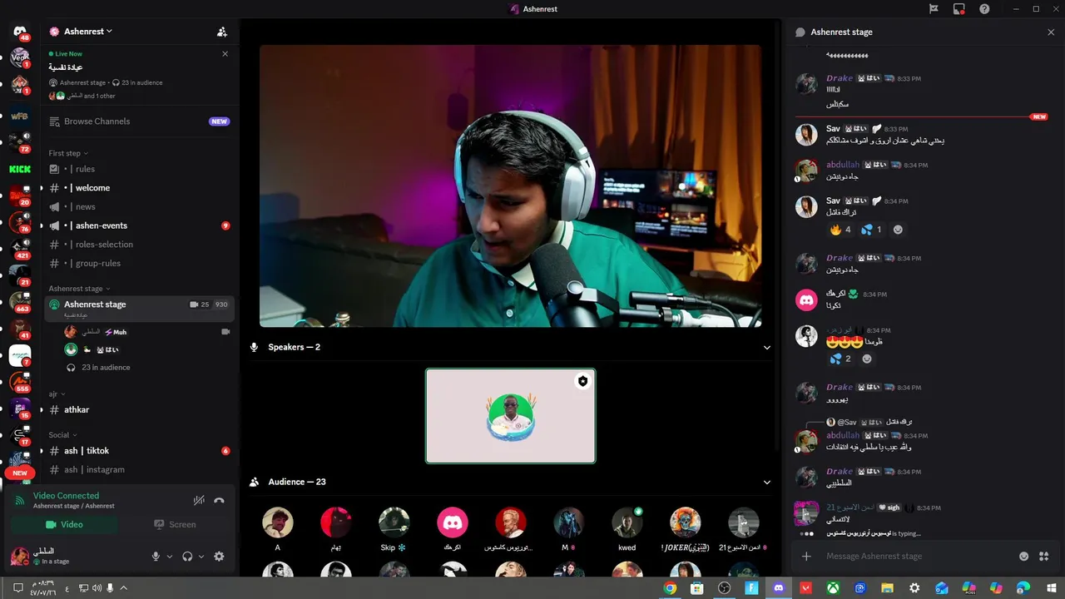
Task: Open the athkar channel
Action: tap(138, 410)
